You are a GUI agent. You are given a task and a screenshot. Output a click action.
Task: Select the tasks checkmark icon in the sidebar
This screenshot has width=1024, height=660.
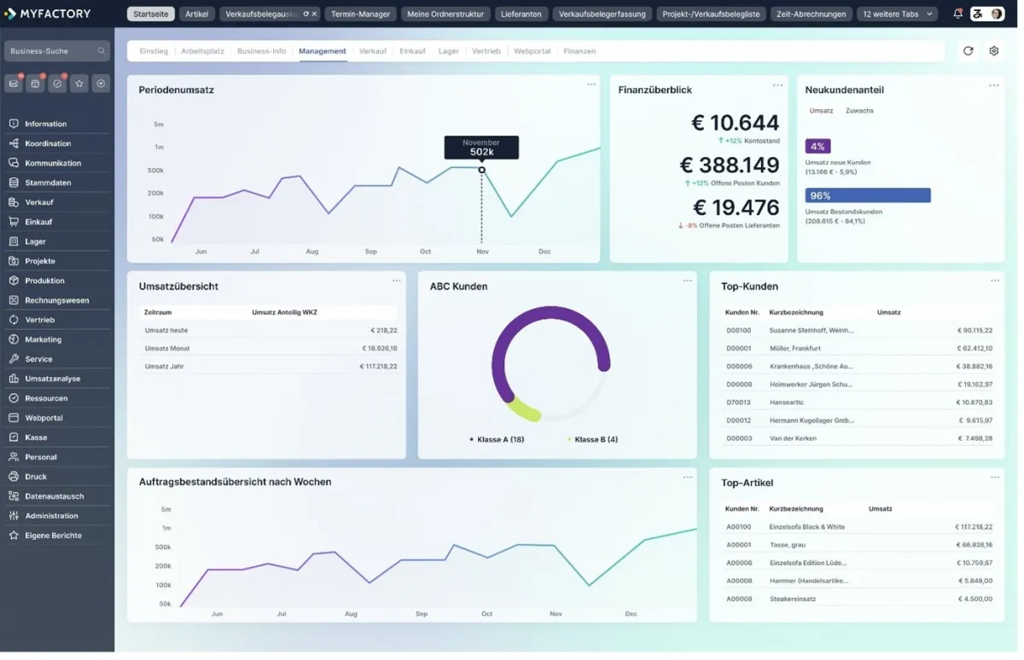pyautogui.click(x=56, y=83)
